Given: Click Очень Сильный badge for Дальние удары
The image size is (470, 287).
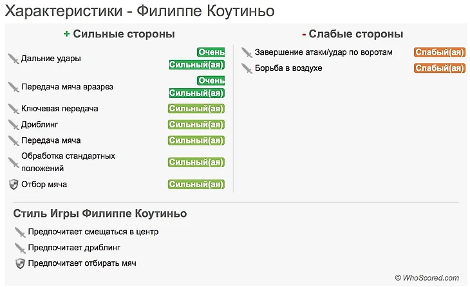Looking at the screenshot, I should (196, 59).
